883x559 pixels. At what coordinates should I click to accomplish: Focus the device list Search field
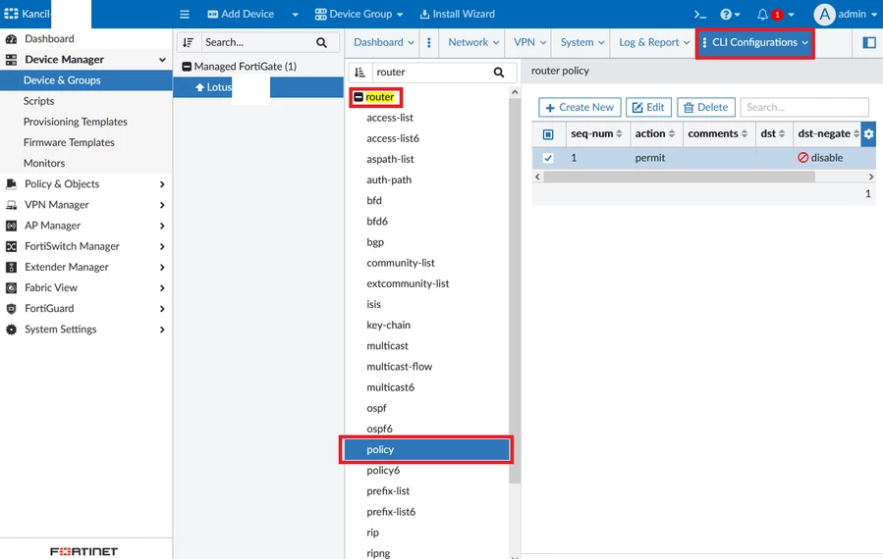click(256, 42)
